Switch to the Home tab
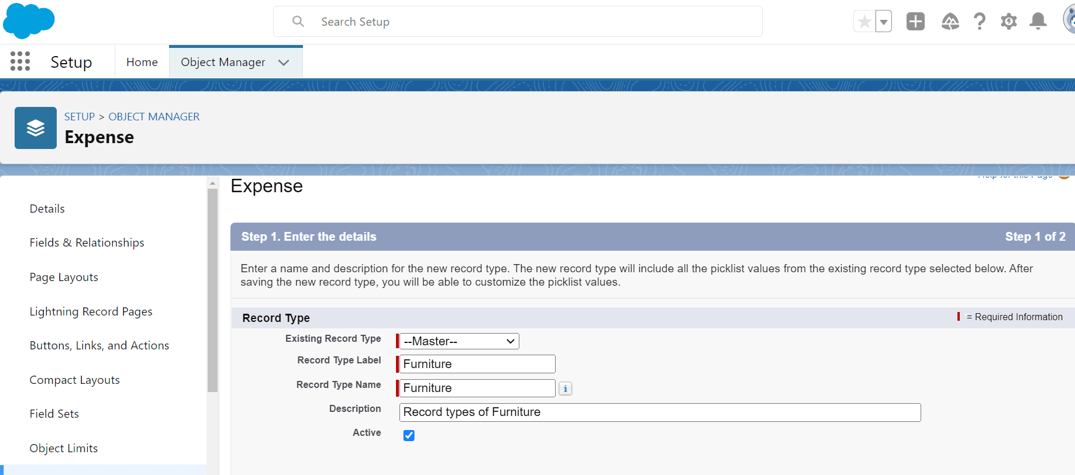This screenshot has height=475, width=1075. pos(142,62)
